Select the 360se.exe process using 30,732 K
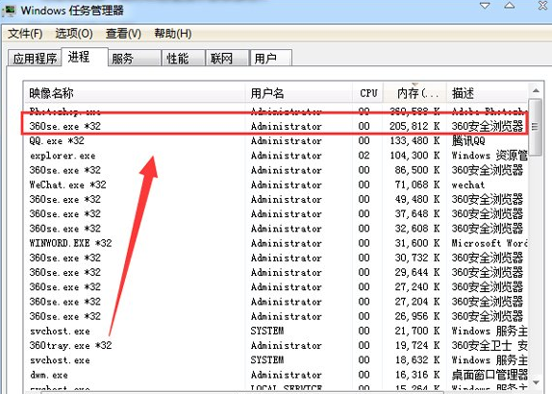 pyautogui.click(x=276, y=258)
